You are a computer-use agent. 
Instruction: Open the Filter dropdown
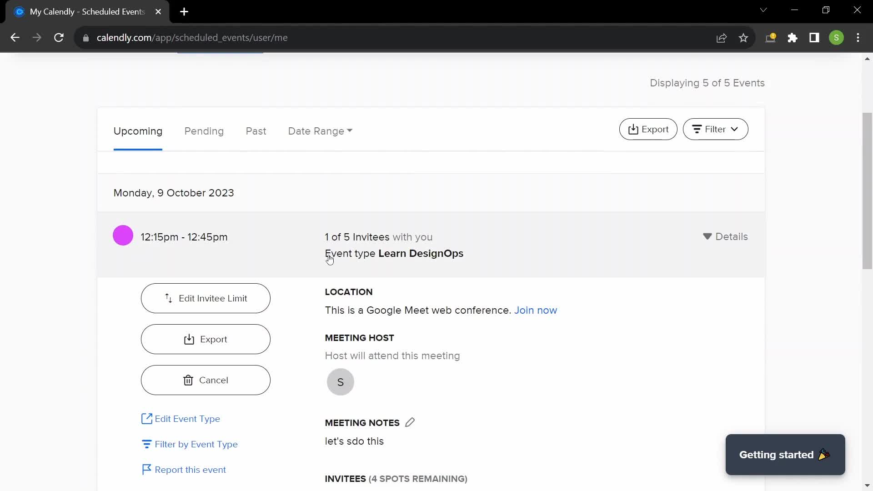pos(715,129)
